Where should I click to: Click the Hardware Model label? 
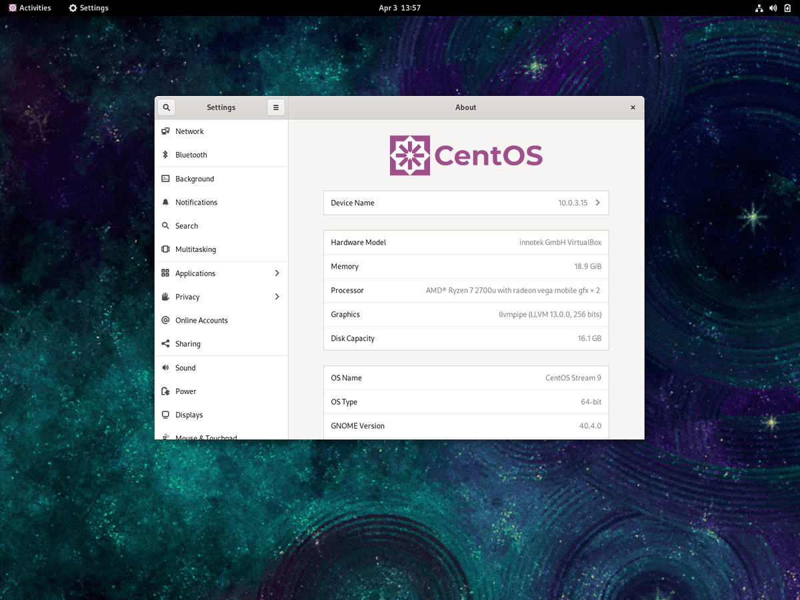(358, 243)
